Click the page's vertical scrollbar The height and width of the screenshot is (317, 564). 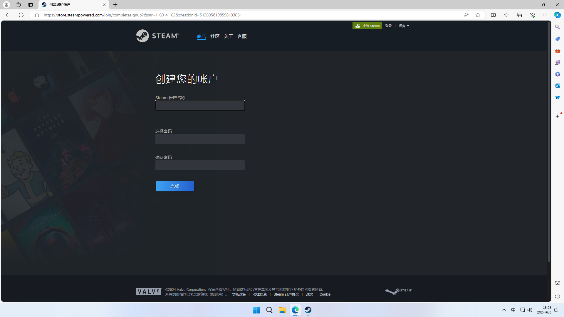[549, 141]
